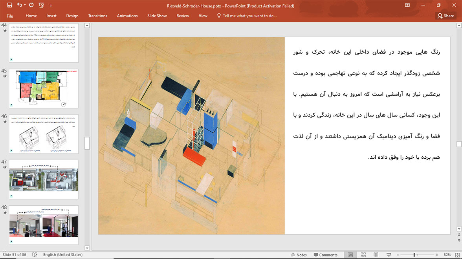Image resolution: width=462 pixels, height=259 pixels.
Task: Start Slide Show from the status bar icon
Action: coord(389,255)
